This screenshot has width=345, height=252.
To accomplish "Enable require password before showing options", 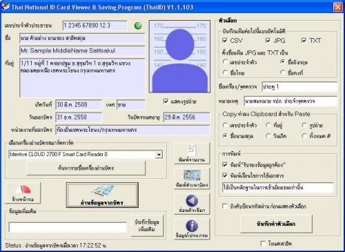I will 225,206.
